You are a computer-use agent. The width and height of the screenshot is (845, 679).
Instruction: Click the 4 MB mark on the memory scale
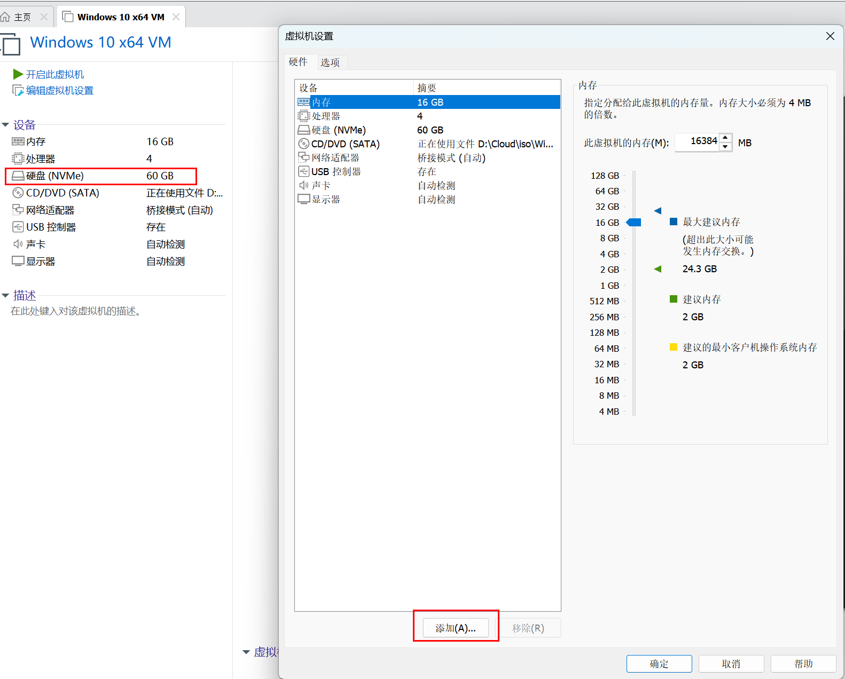(609, 412)
